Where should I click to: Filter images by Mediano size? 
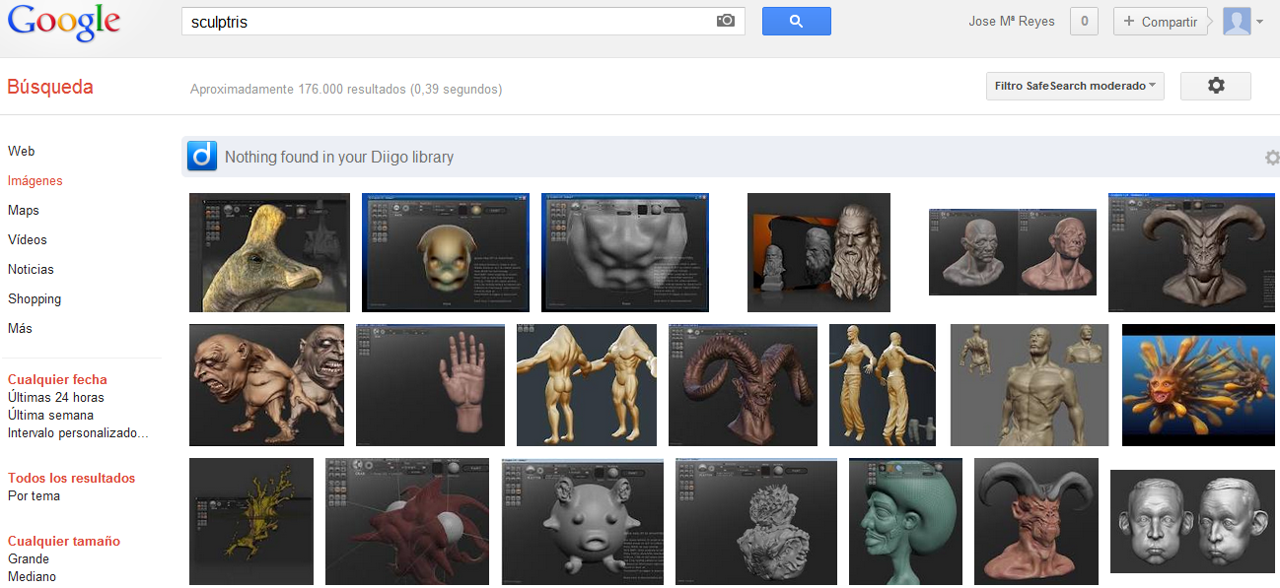click(33, 576)
